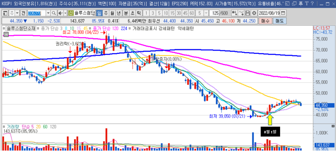Image resolution: width=336 pixels, height=151 pixels.
Task: Toggle the square before 거래량 legend
Action: pos(4,127)
